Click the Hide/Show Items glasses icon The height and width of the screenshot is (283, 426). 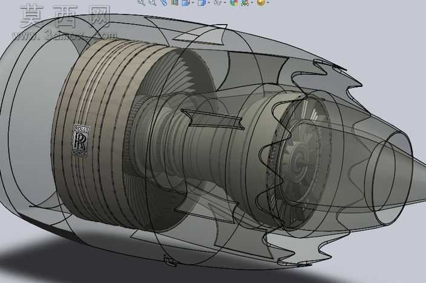click(217, 2)
